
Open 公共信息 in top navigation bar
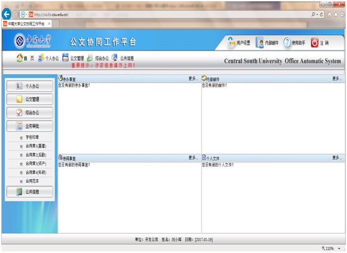point(123,58)
